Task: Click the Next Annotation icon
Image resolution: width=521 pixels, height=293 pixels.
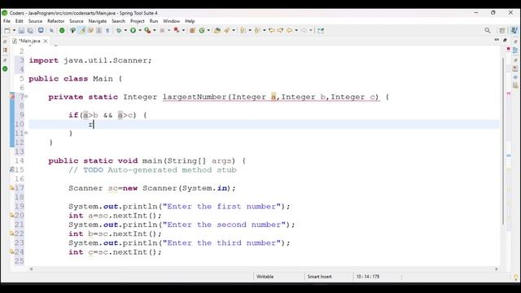Action: 243,31
